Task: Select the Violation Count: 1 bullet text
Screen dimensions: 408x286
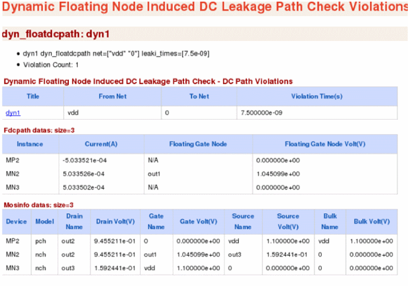Action: (x=51, y=64)
